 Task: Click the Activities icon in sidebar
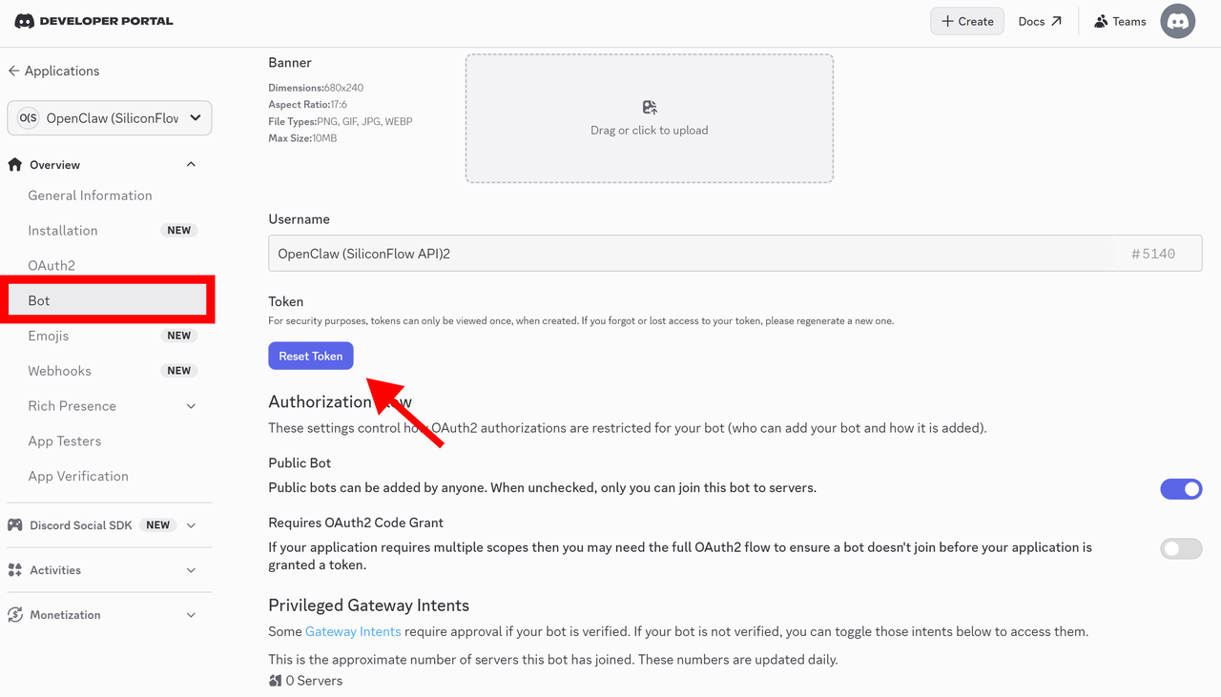[15, 570]
